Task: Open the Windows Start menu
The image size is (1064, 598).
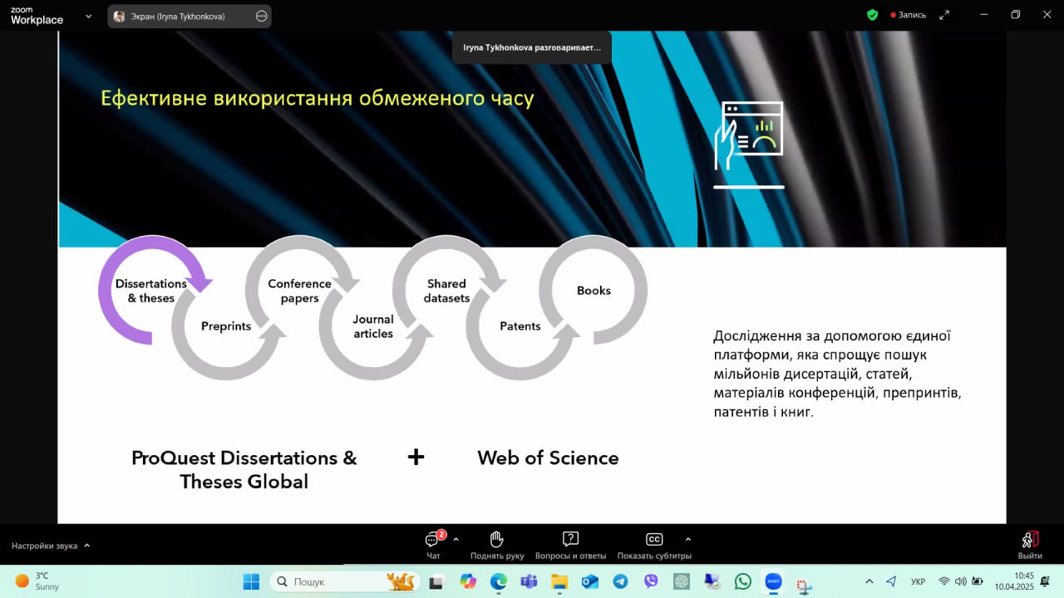Action: point(251,581)
